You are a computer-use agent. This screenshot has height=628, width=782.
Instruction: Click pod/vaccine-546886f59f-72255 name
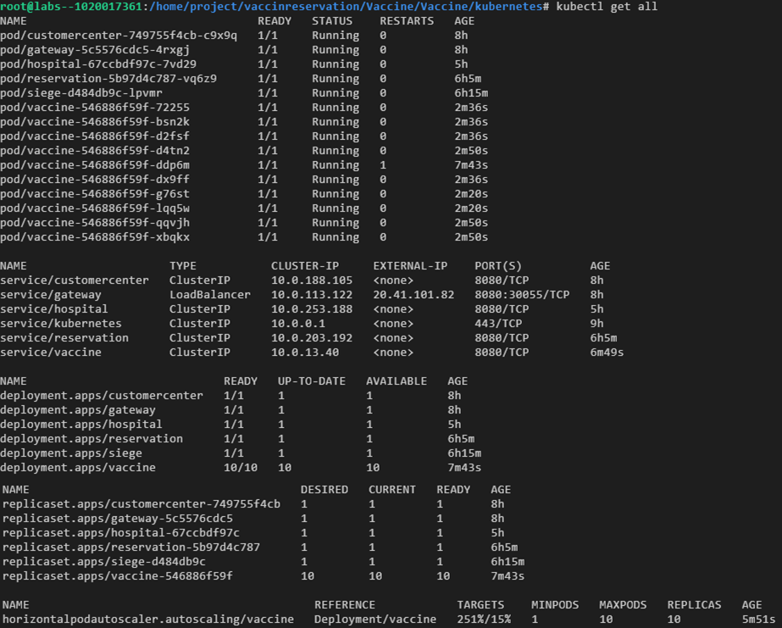(95, 108)
